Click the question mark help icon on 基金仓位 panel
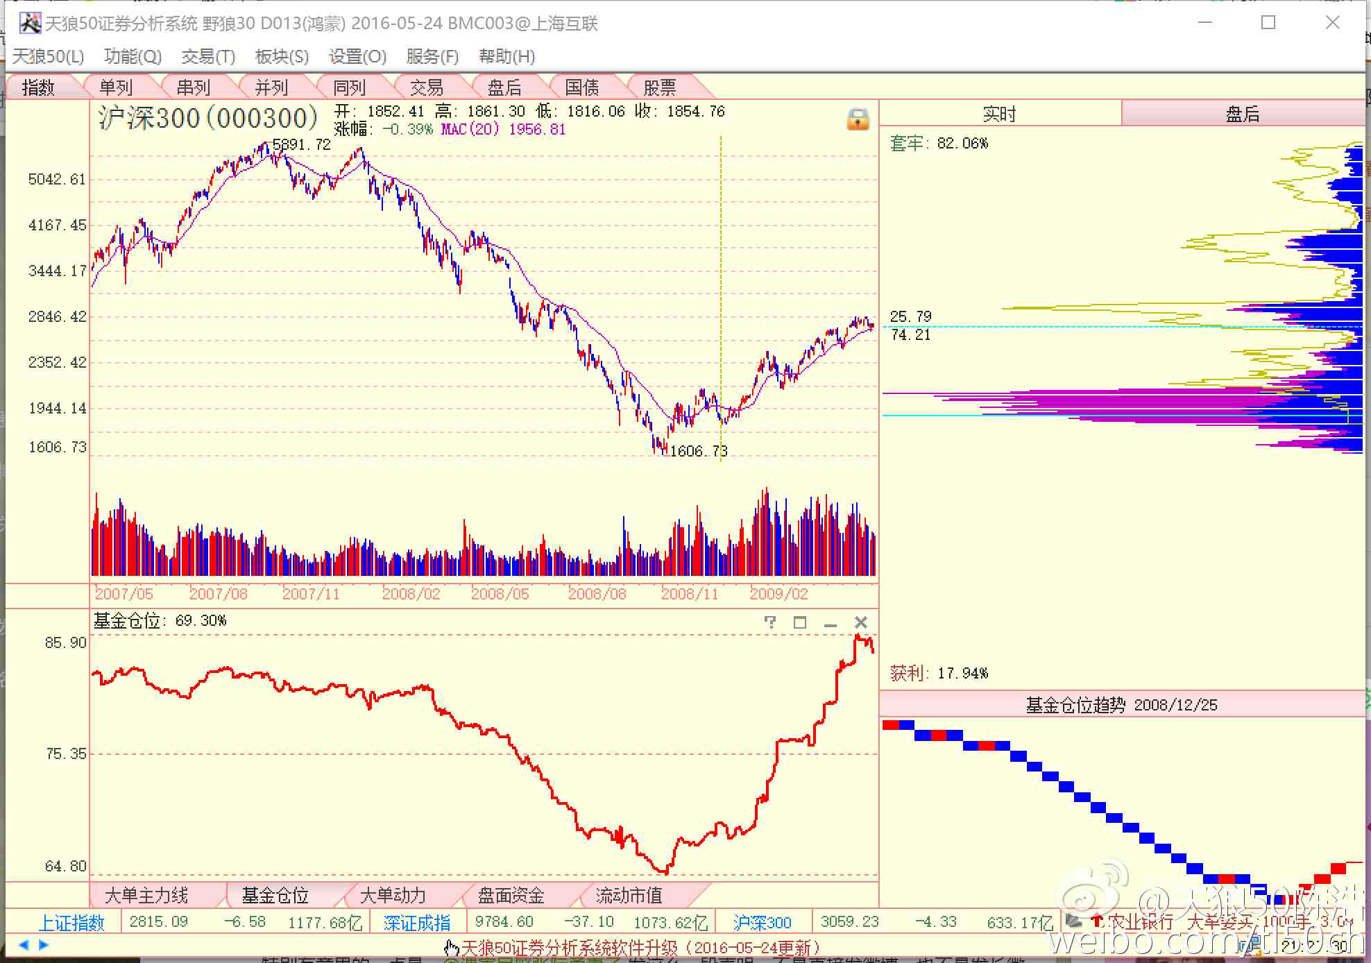1371x963 pixels. pos(769,622)
